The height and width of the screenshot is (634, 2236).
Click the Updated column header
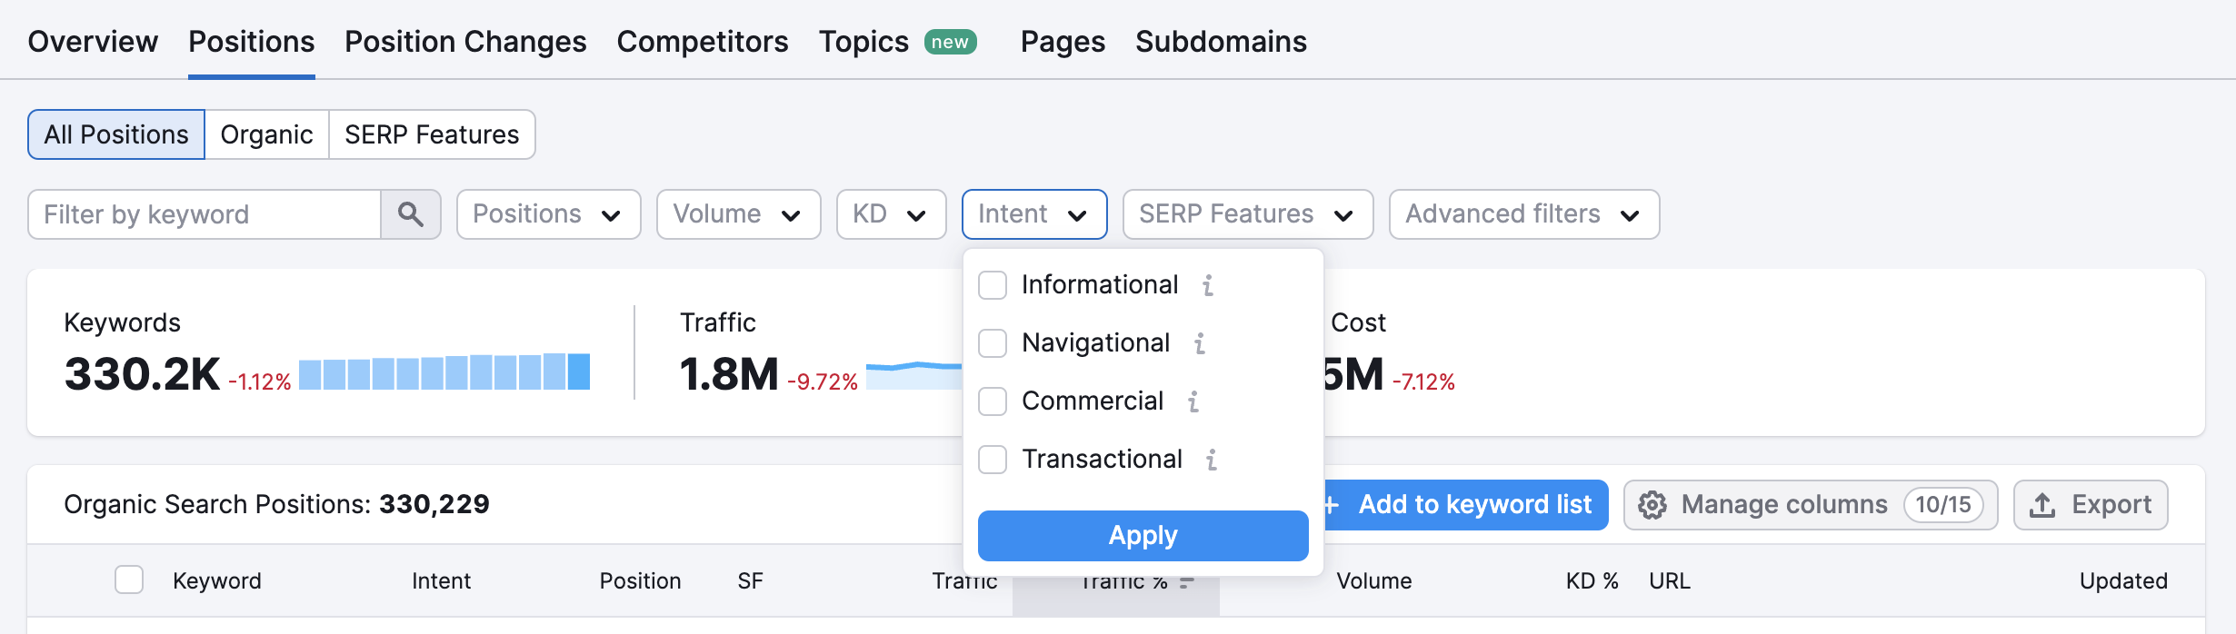2123,581
